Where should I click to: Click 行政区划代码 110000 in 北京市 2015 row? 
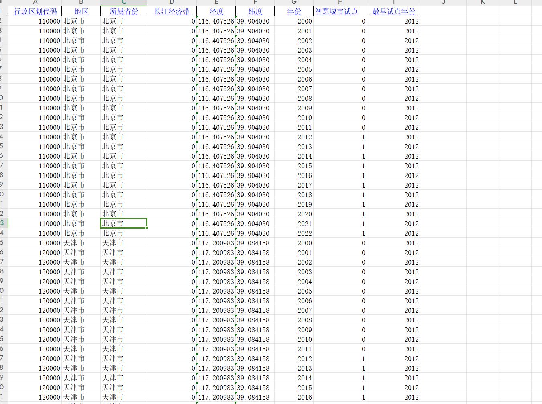click(x=35, y=166)
